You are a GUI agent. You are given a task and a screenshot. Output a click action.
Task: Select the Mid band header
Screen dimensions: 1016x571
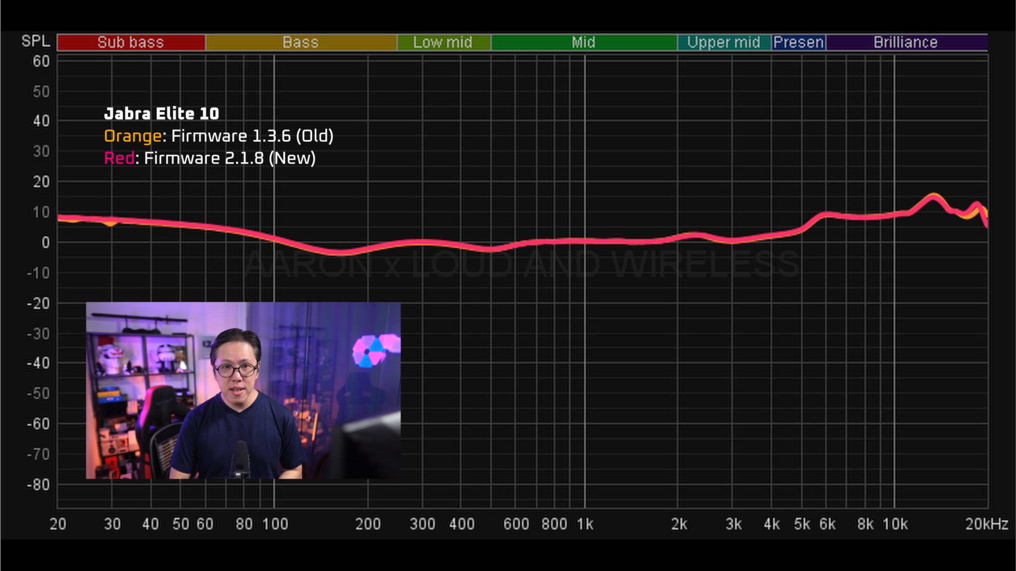[x=584, y=42]
